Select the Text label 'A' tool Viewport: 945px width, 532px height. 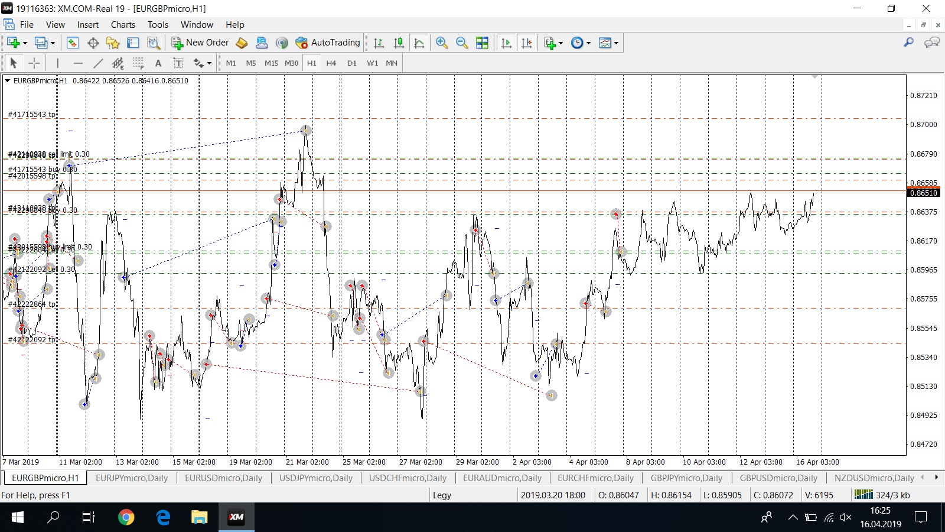158,63
